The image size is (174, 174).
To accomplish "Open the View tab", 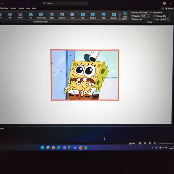I will point(28,8).
